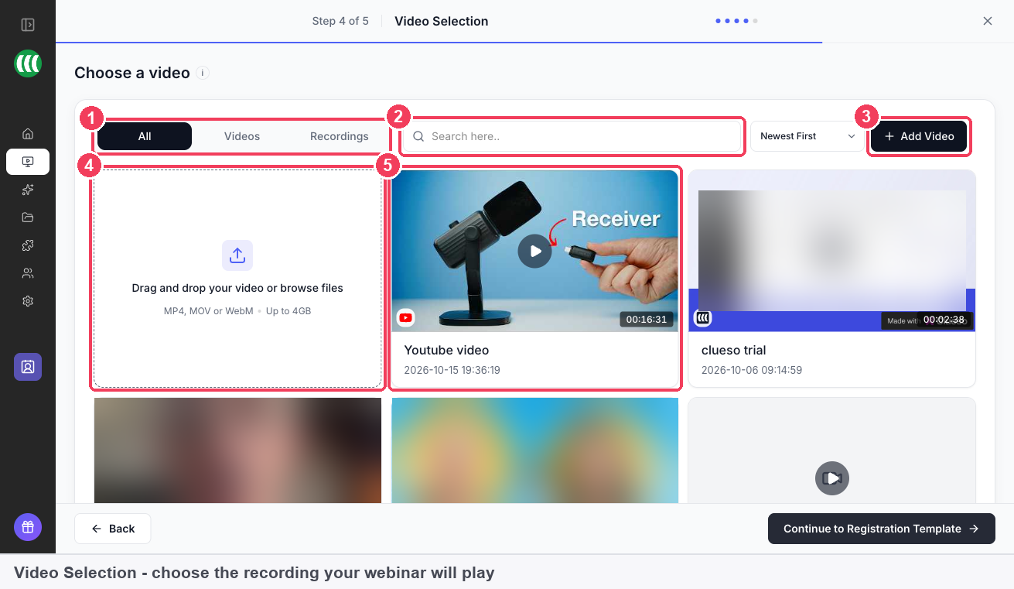This screenshot has height=589, width=1014.
Task: Continue to Registration Template
Action: (882, 529)
